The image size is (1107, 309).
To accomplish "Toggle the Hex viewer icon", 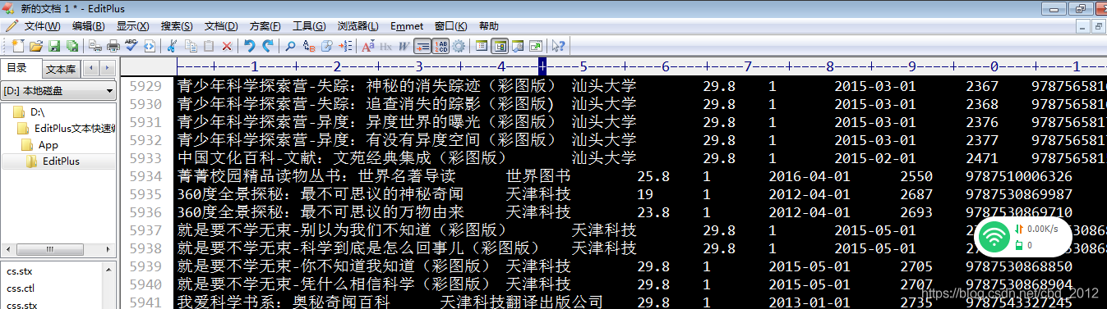I will (386, 46).
